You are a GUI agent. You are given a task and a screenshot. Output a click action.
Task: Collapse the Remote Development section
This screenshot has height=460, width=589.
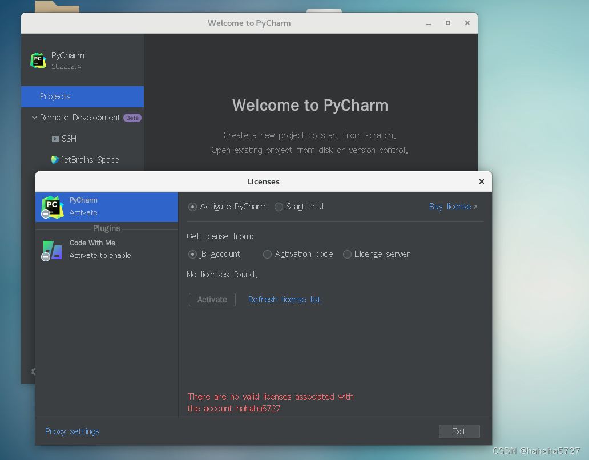pos(34,118)
